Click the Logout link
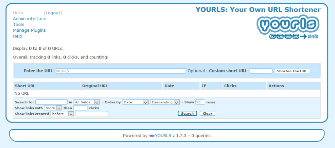This screenshot has width=335, height=148. coord(53,13)
